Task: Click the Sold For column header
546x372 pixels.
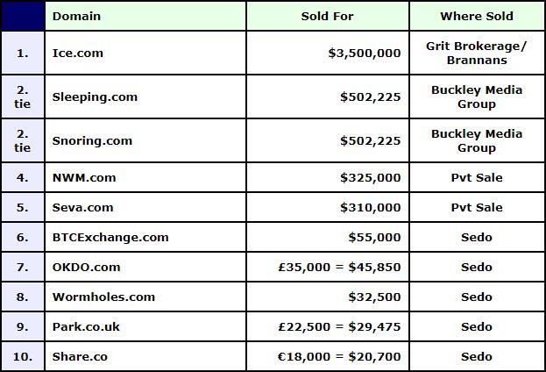Action: coord(327,16)
